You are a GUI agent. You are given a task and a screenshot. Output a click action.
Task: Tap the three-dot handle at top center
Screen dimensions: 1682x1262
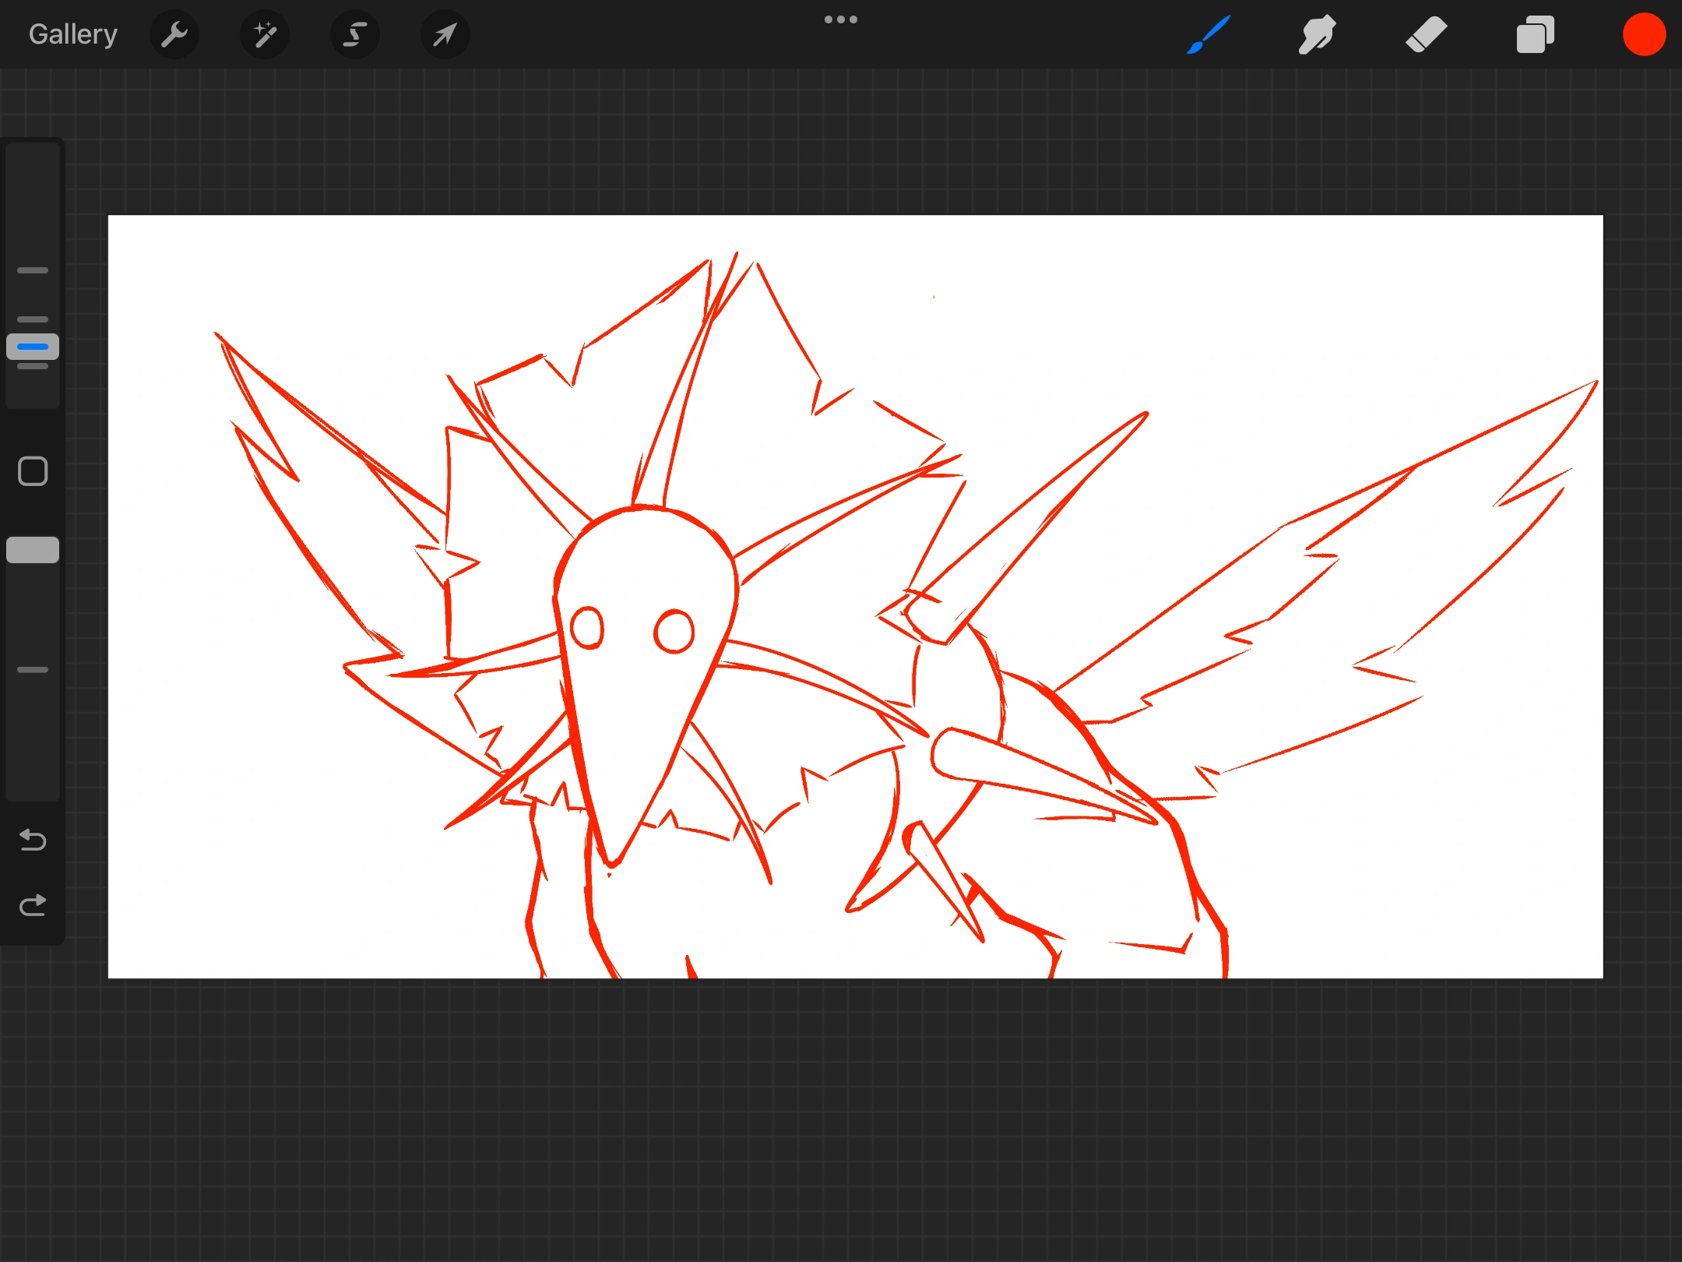[840, 18]
